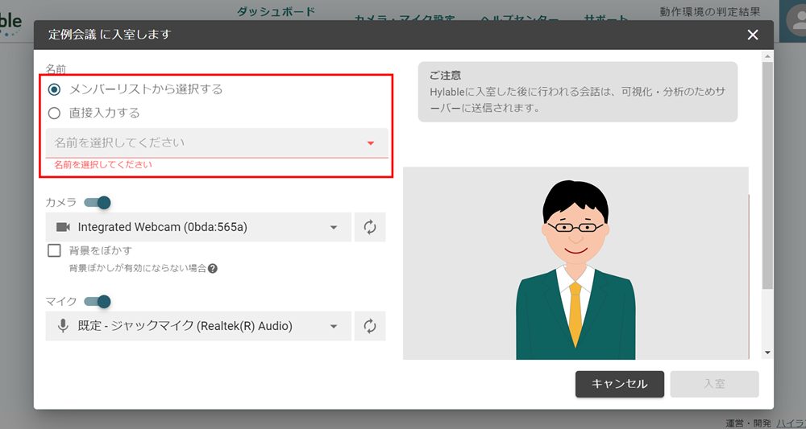Open the 背景ぼかし help question mark icon
This screenshot has width=806, height=429.
pos(212,268)
